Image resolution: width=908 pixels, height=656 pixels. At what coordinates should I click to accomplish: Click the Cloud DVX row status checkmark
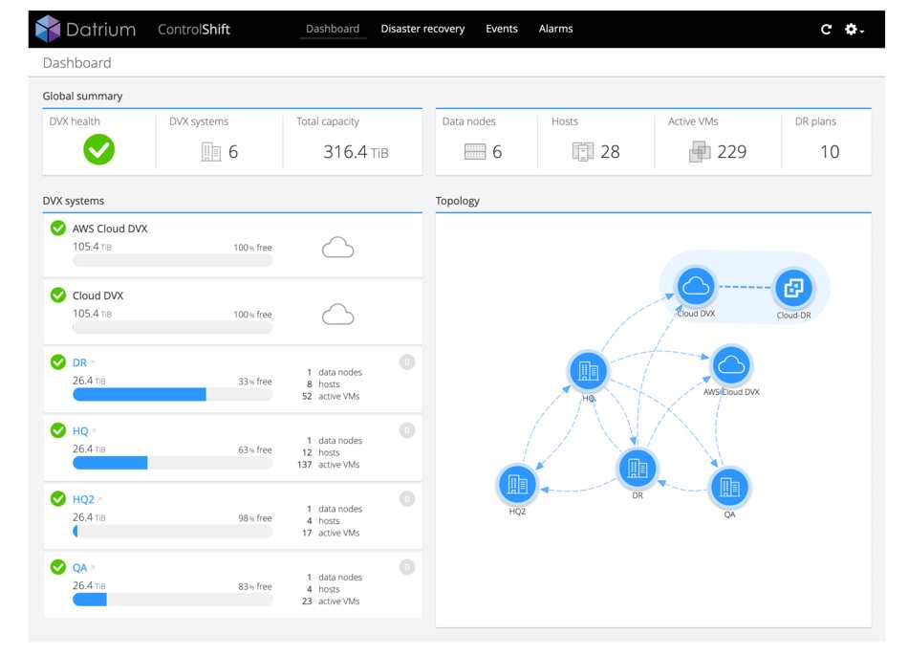[58, 295]
